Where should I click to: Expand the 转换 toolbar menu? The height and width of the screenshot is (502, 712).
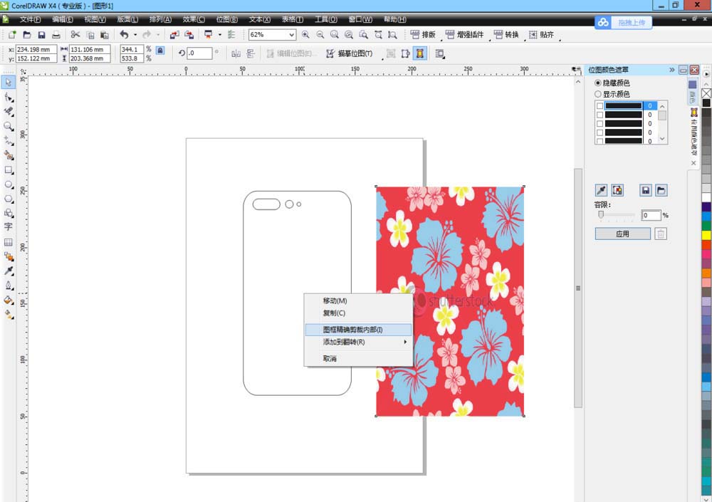pos(506,34)
